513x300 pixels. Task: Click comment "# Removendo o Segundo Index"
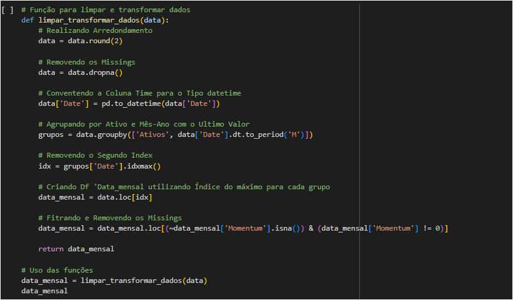pyautogui.click(x=95, y=155)
